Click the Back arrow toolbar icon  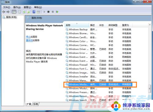click(x=4, y=12)
